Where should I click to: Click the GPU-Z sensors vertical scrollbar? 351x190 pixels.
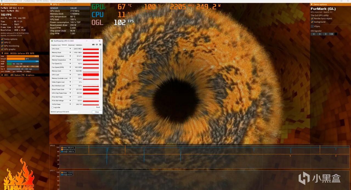tap(101, 68)
